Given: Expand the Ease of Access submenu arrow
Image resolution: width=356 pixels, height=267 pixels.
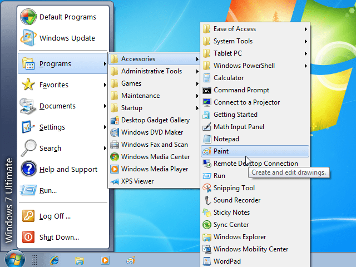Looking at the screenshot, I should [305, 29].
